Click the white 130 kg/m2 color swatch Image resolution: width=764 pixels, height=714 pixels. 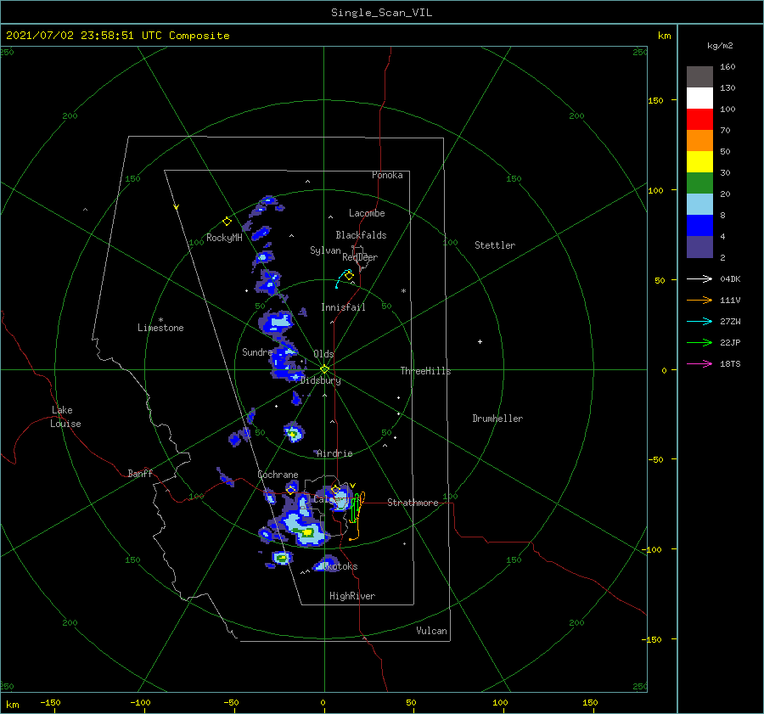click(699, 98)
